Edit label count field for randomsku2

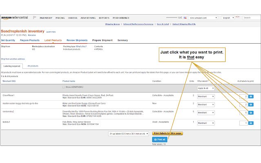tap(244, 113)
